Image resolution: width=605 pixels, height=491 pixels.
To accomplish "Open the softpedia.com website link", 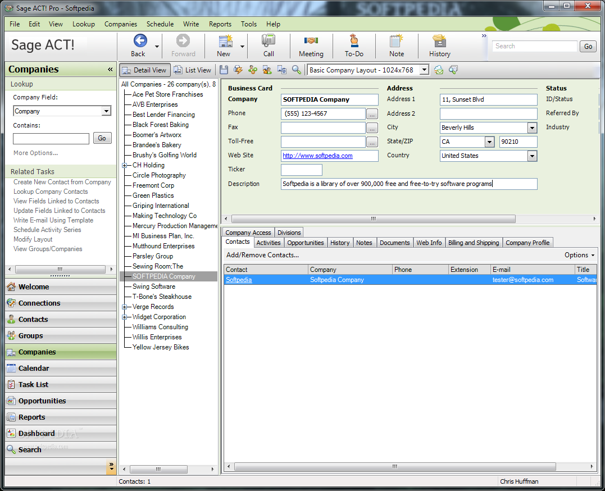I will [x=317, y=156].
